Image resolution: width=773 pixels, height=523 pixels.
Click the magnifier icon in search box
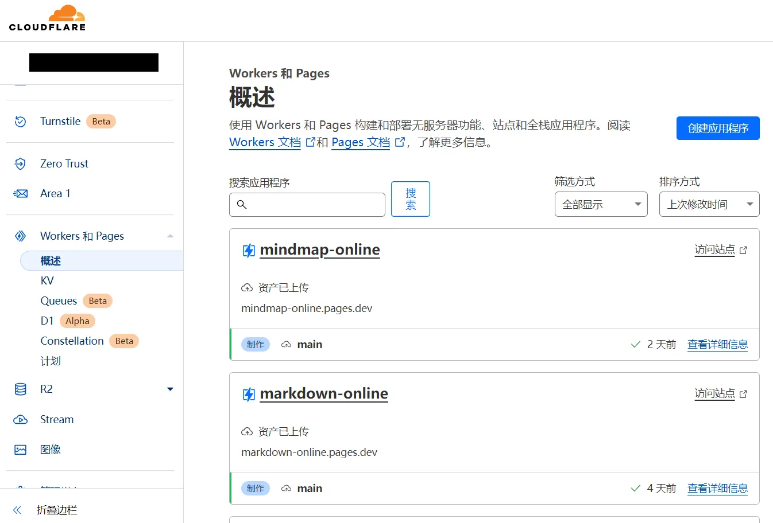pyautogui.click(x=242, y=205)
